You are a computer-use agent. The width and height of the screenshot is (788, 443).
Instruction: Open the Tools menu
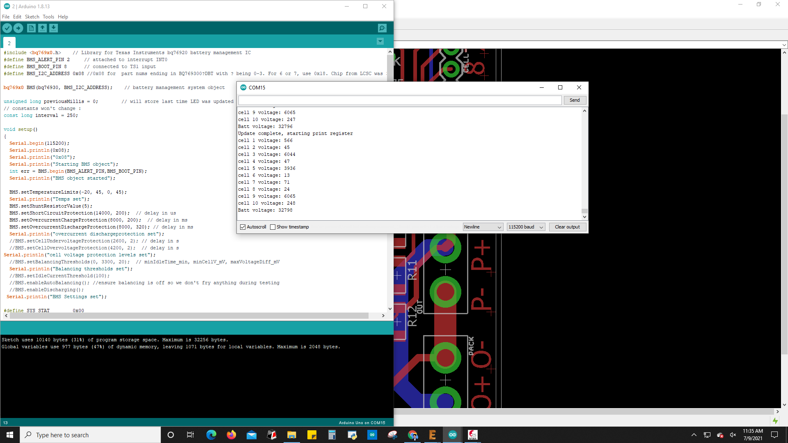tap(48, 17)
